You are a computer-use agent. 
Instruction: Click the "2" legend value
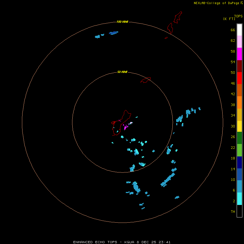[x=234, y=201]
